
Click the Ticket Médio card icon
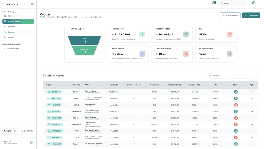pos(142,54)
